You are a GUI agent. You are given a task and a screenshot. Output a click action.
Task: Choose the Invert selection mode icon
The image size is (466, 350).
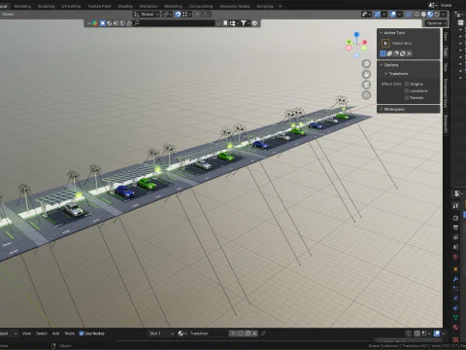(403, 53)
